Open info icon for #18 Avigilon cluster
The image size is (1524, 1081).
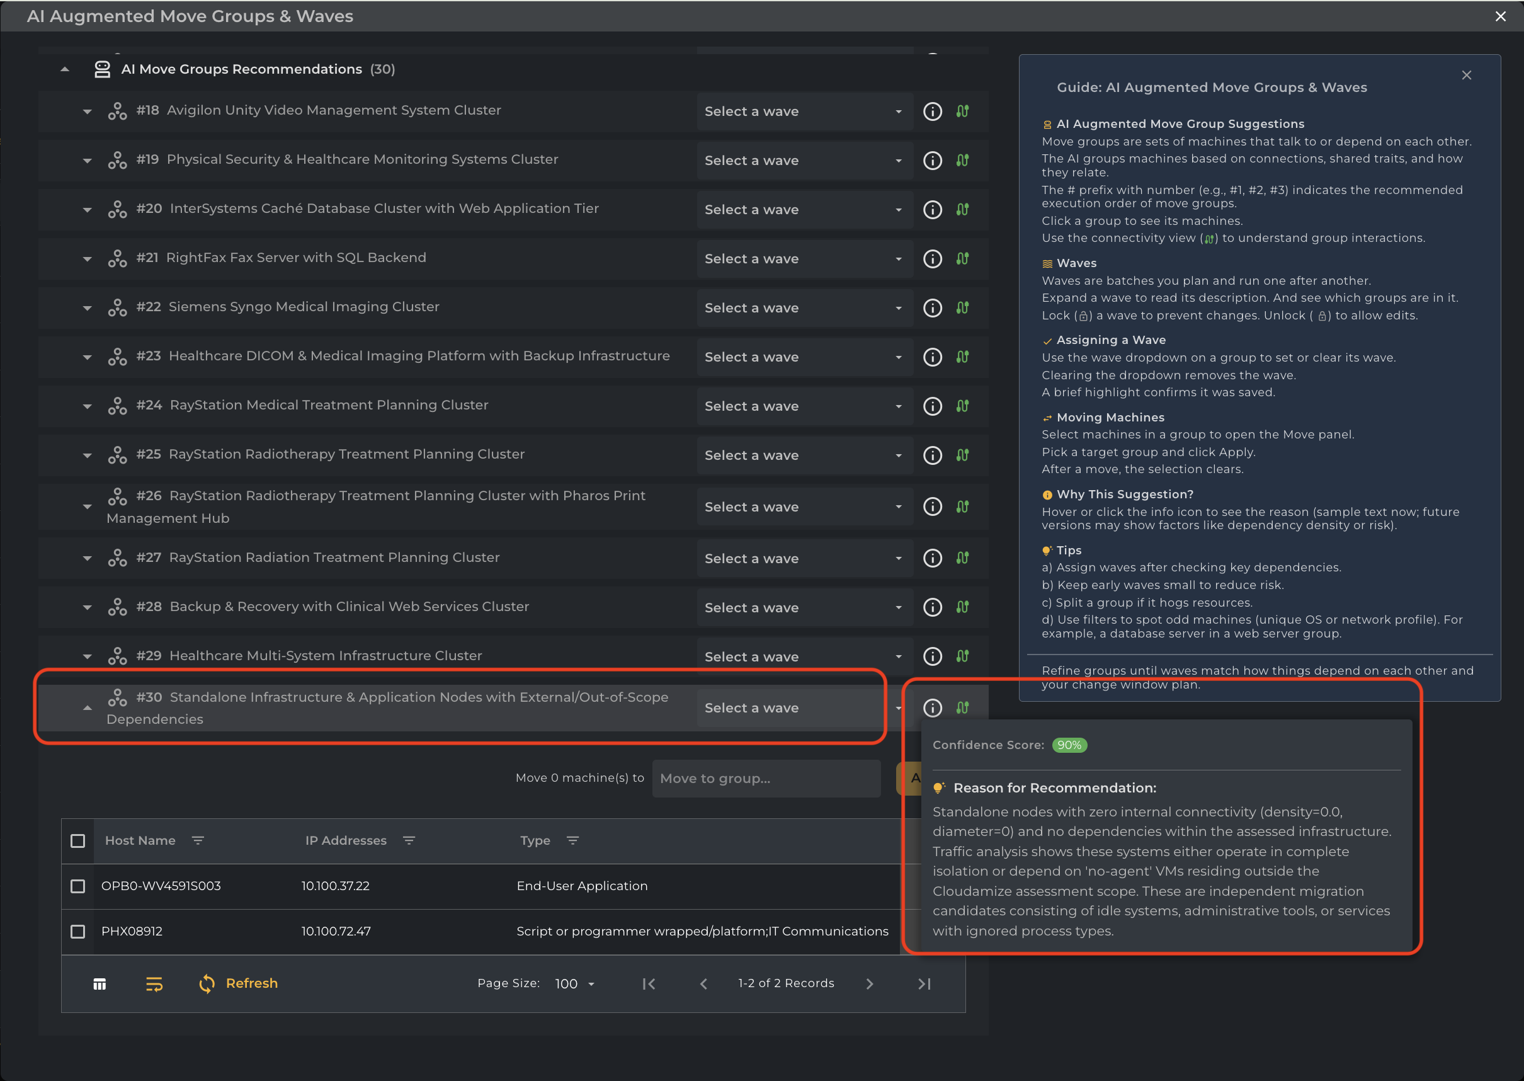[933, 111]
